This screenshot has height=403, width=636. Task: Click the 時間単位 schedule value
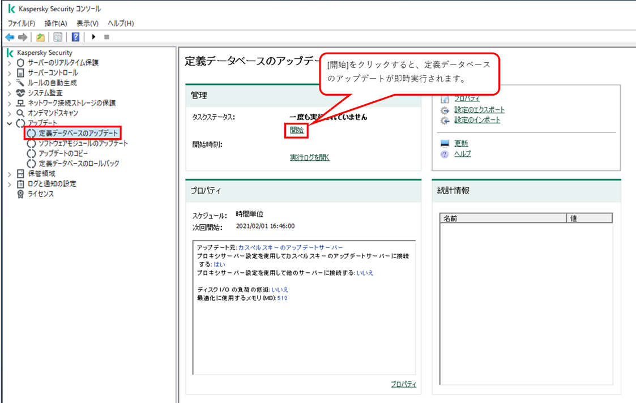point(249,215)
